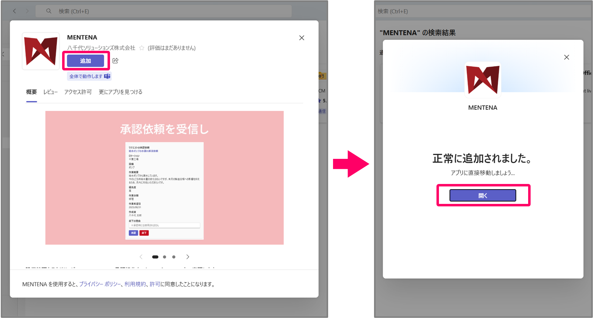This screenshot has width=593, height=318.
Task: Click the rating star icon
Action: click(x=141, y=48)
